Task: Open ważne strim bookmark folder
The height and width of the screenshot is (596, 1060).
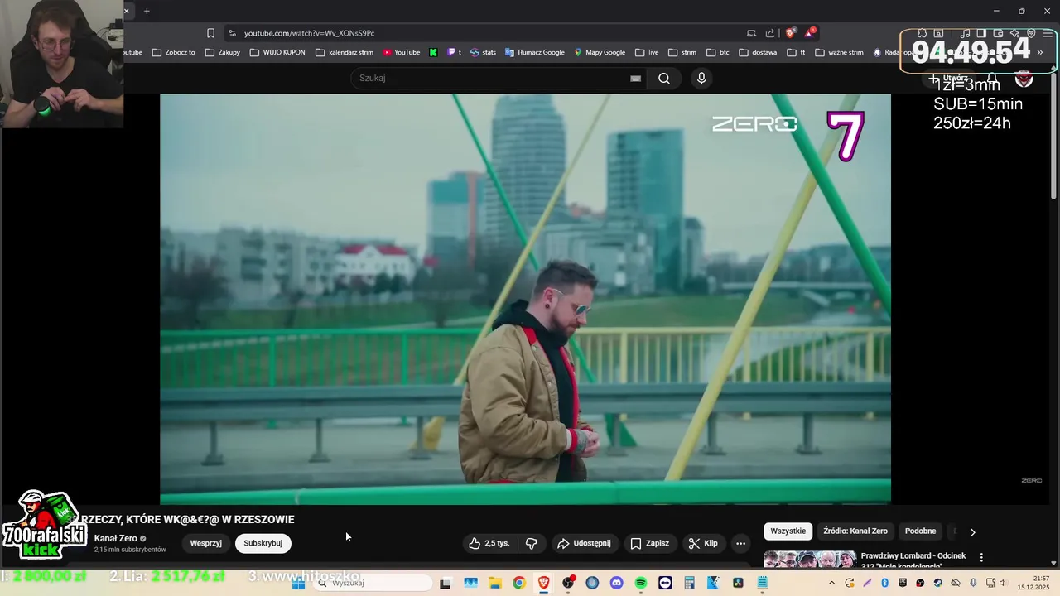Action: pyautogui.click(x=839, y=52)
